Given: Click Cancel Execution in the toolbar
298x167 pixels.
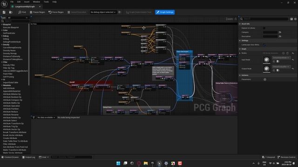Looking at the screenshot, I should tap(77, 12).
